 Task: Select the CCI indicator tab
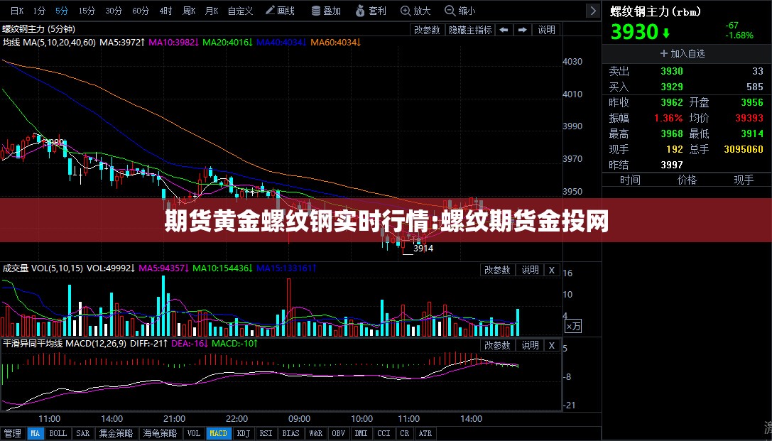(x=384, y=433)
